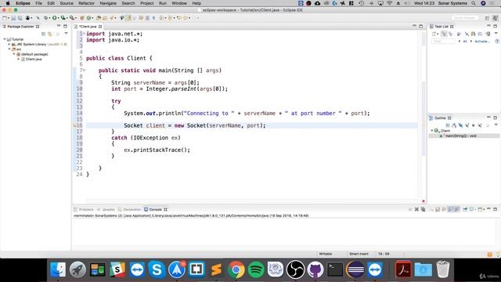The height and width of the screenshot is (282, 501).
Task: Open the Project menu
Action: click(146, 3)
